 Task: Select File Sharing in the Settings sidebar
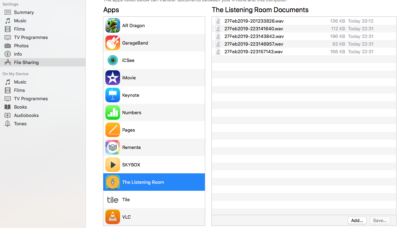pos(26,62)
